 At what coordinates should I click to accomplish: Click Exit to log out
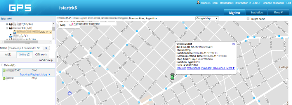point(288,3)
